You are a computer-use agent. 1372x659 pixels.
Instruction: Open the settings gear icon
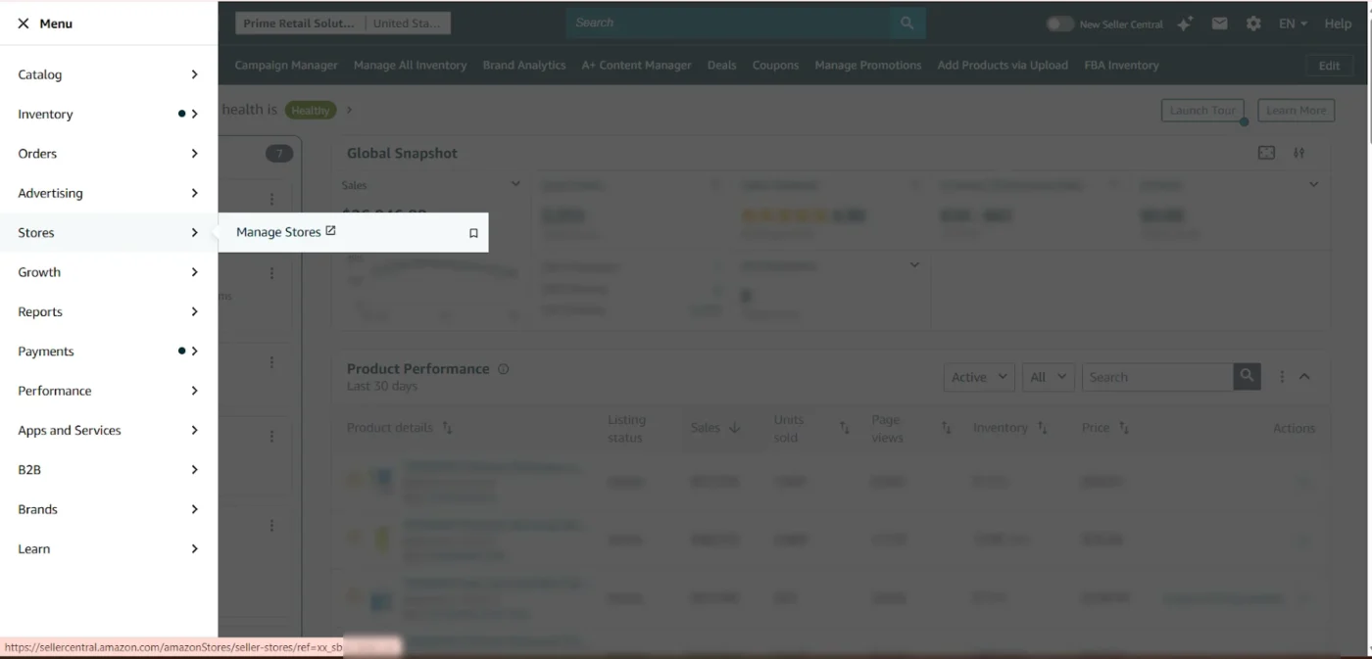click(x=1253, y=24)
